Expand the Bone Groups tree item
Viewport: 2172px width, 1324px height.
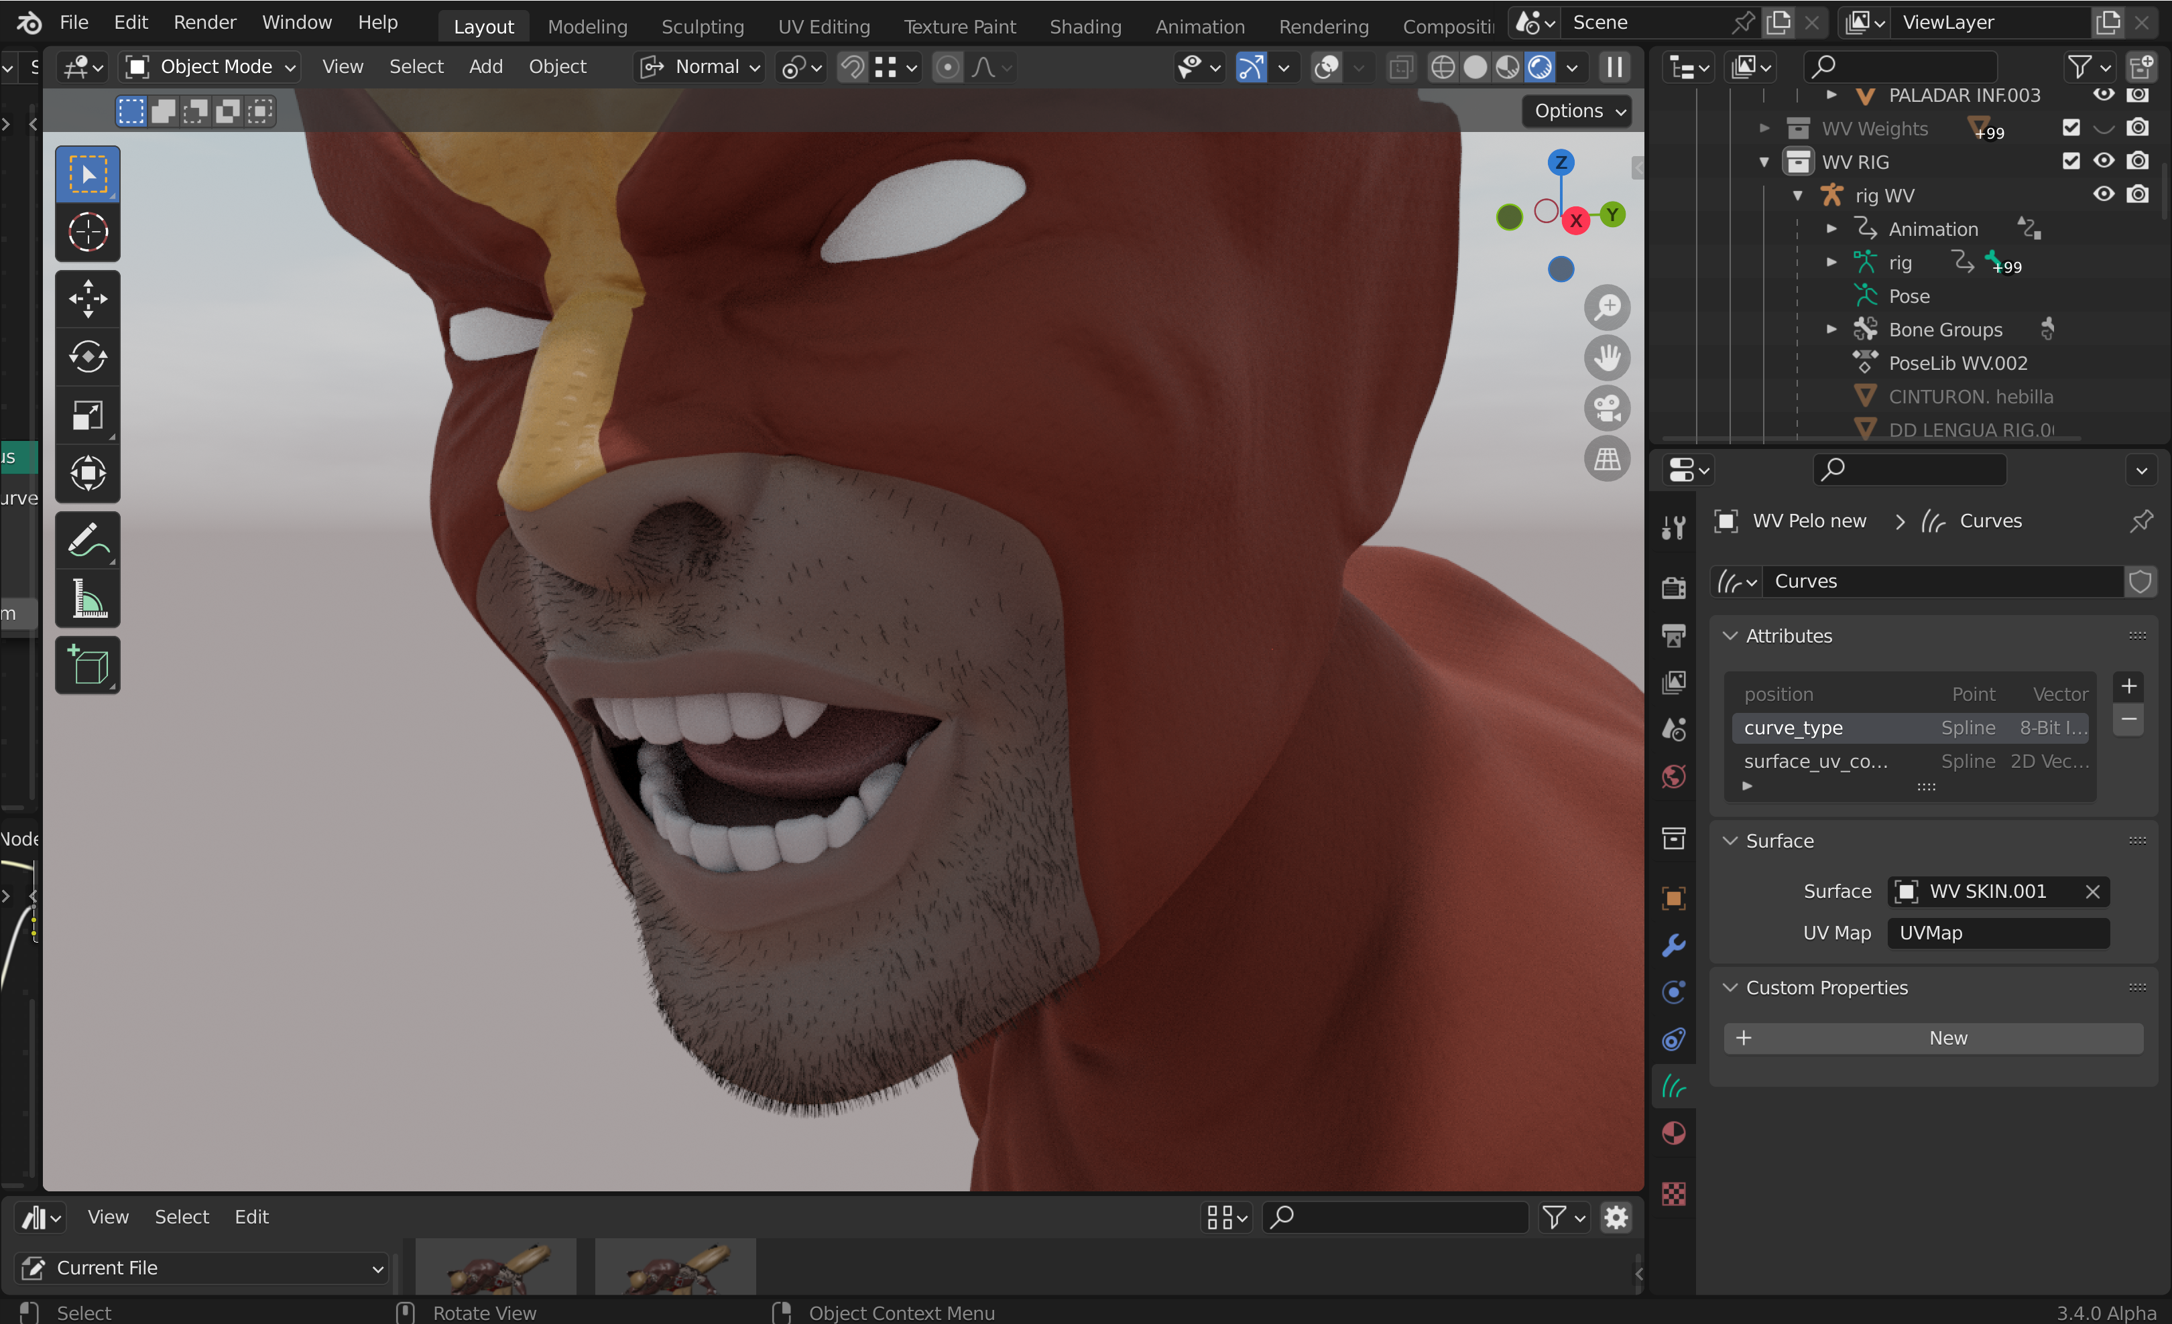[x=1831, y=330]
